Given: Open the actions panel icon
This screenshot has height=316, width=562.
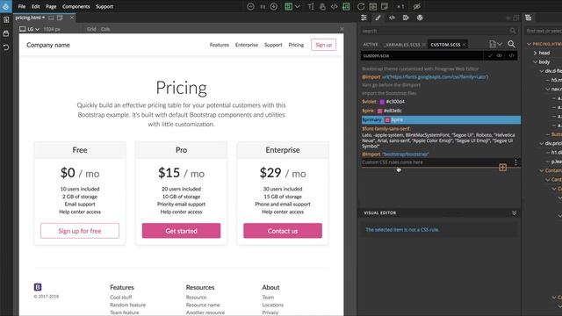Looking at the screenshot, I should [406, 18].
